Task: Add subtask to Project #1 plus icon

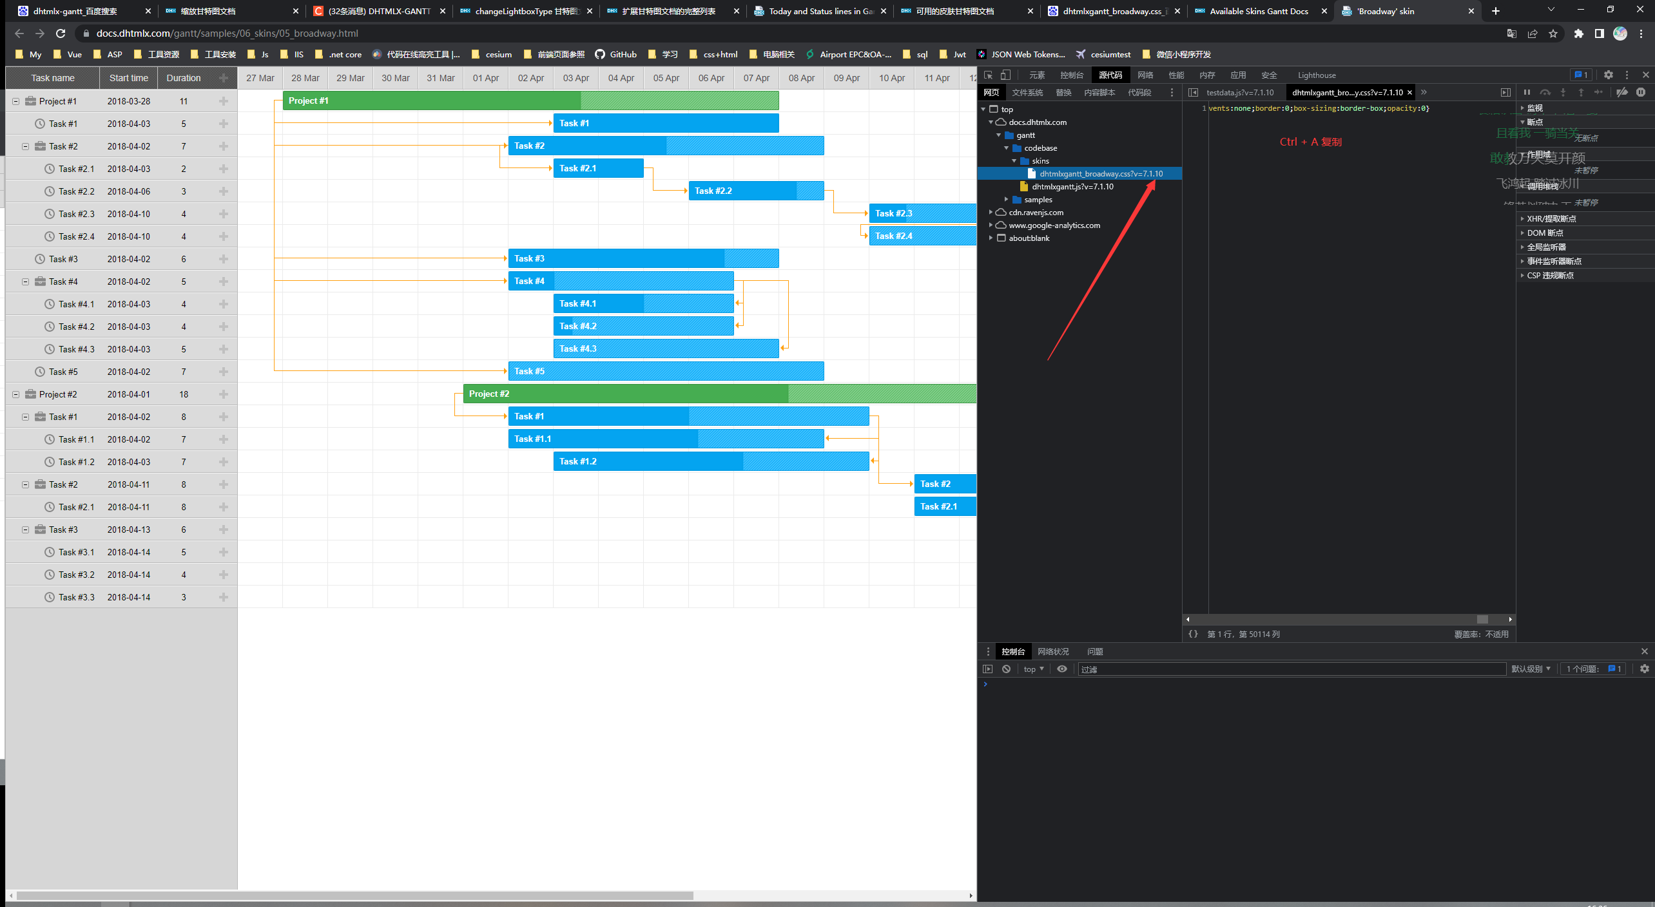Action: coord(223,101)
